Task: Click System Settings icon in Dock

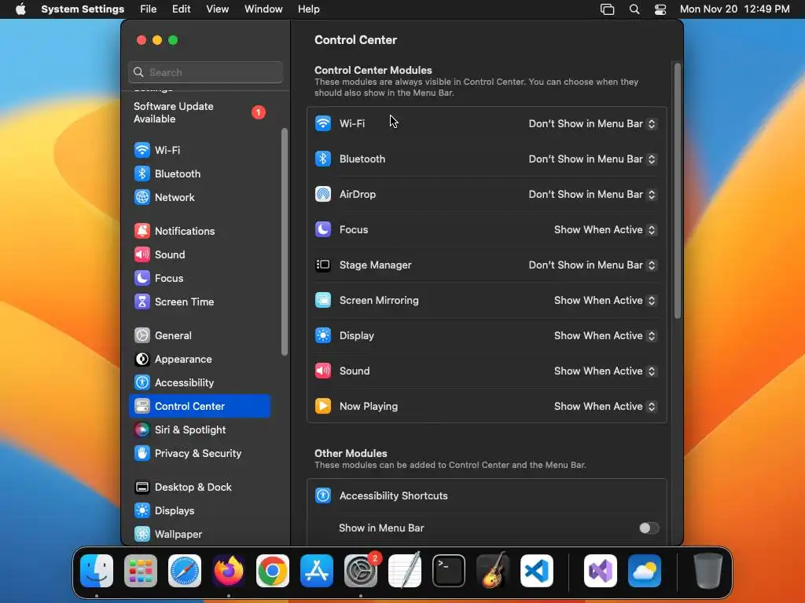Action: (x=361, y=571)
